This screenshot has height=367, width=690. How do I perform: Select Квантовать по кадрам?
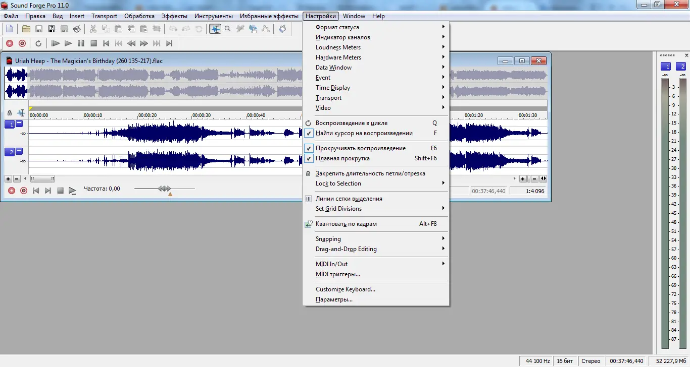(376, 224)
